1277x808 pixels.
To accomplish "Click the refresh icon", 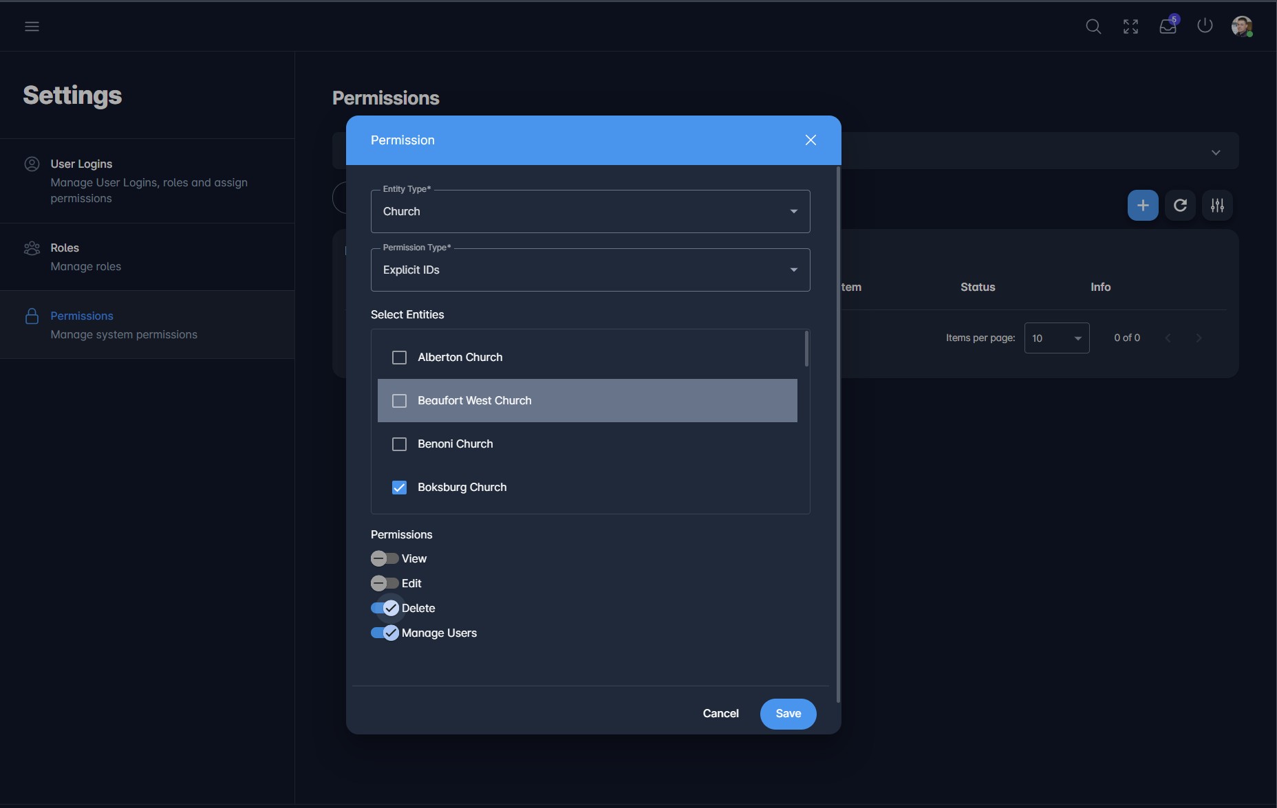I will click(x=1181, y=205).
